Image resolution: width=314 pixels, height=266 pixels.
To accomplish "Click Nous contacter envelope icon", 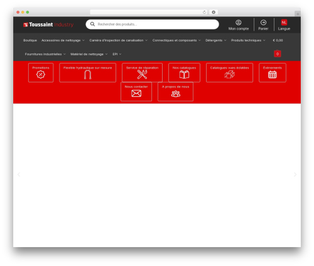I will (136, 94).
